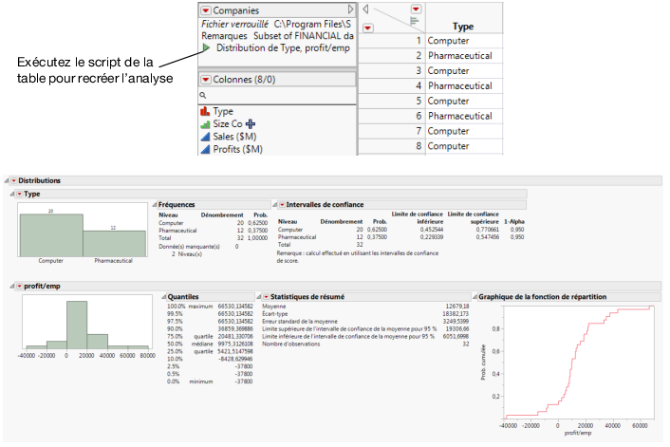Open the rows red triangle in grid corner

pyautogui.click(x=368, y=28)
